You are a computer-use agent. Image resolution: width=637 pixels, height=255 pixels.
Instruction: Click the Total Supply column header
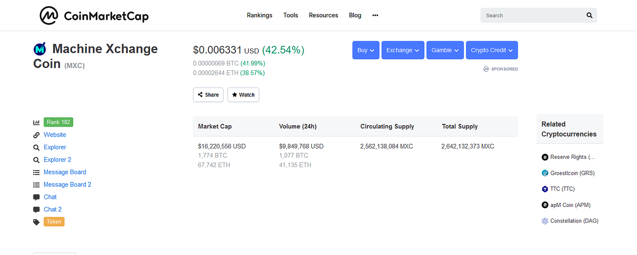point(460,127)
